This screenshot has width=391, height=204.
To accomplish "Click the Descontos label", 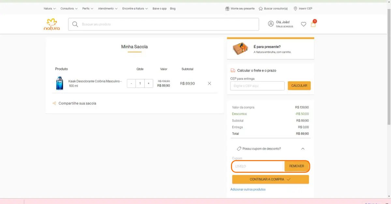I will tap(239, 114).
